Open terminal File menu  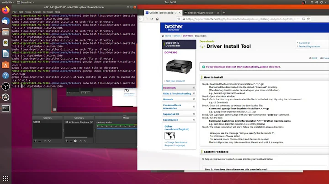(14, 12)
